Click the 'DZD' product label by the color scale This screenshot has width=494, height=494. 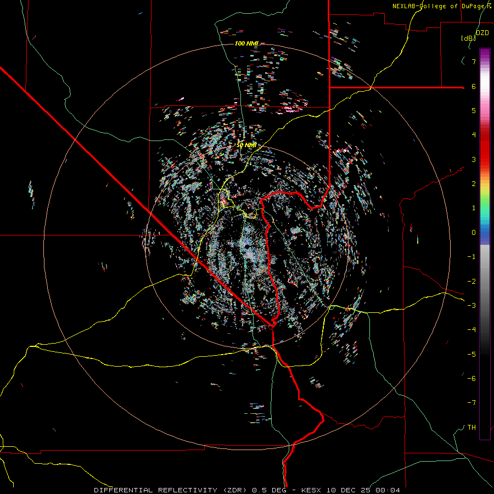[482, 33]
